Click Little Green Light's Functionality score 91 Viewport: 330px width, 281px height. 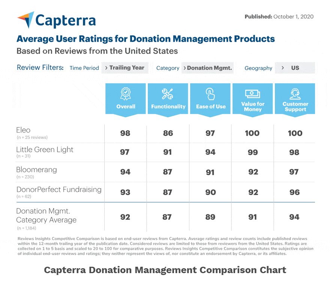click(x=168, y=152)
